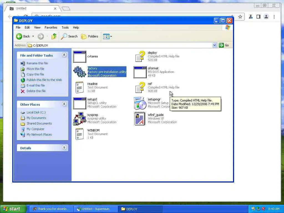Click Delete this file link
This screenshot has width=284, height=213.
pos(36,91)
